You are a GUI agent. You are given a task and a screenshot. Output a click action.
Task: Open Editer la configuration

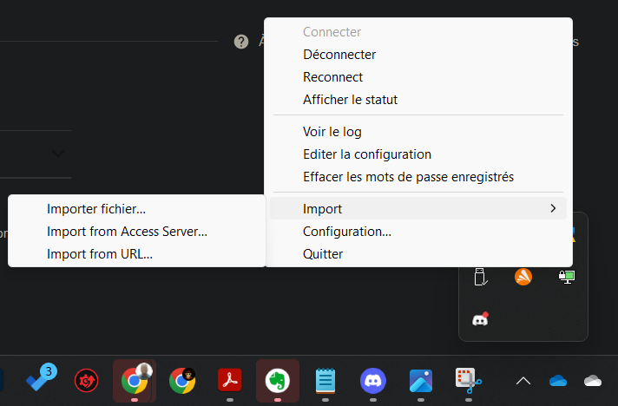(418, 154)
